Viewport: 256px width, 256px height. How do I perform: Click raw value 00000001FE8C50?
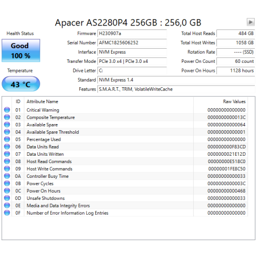(227, 169)
